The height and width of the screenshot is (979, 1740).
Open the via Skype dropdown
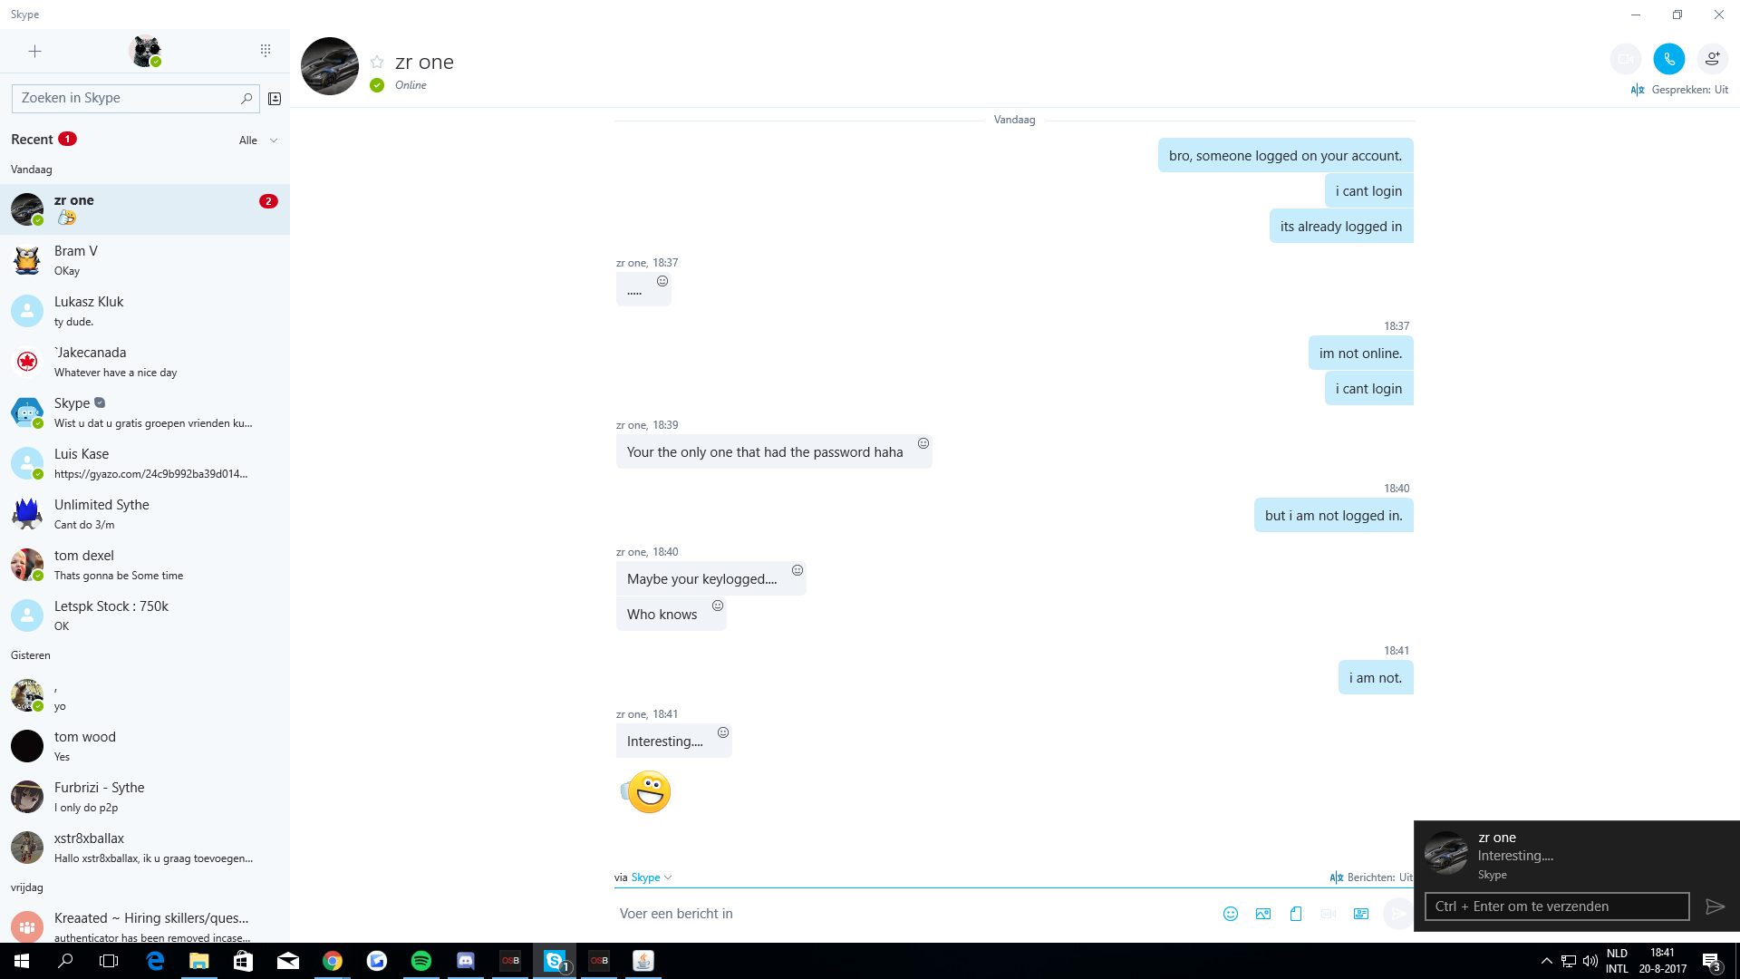coord(651,877)
